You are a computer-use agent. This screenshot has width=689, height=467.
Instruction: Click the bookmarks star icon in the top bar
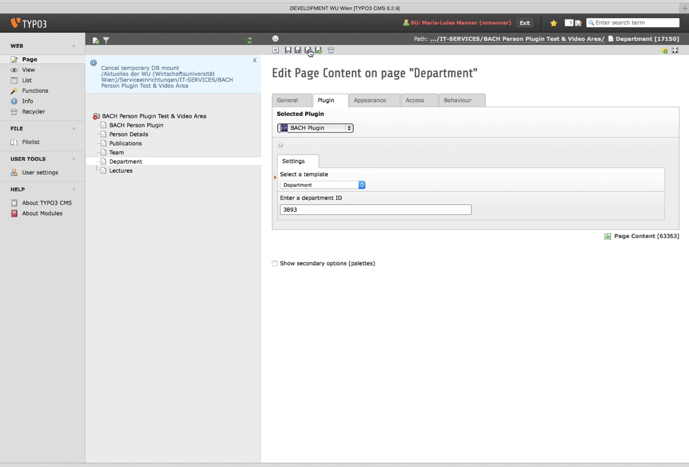553,23
